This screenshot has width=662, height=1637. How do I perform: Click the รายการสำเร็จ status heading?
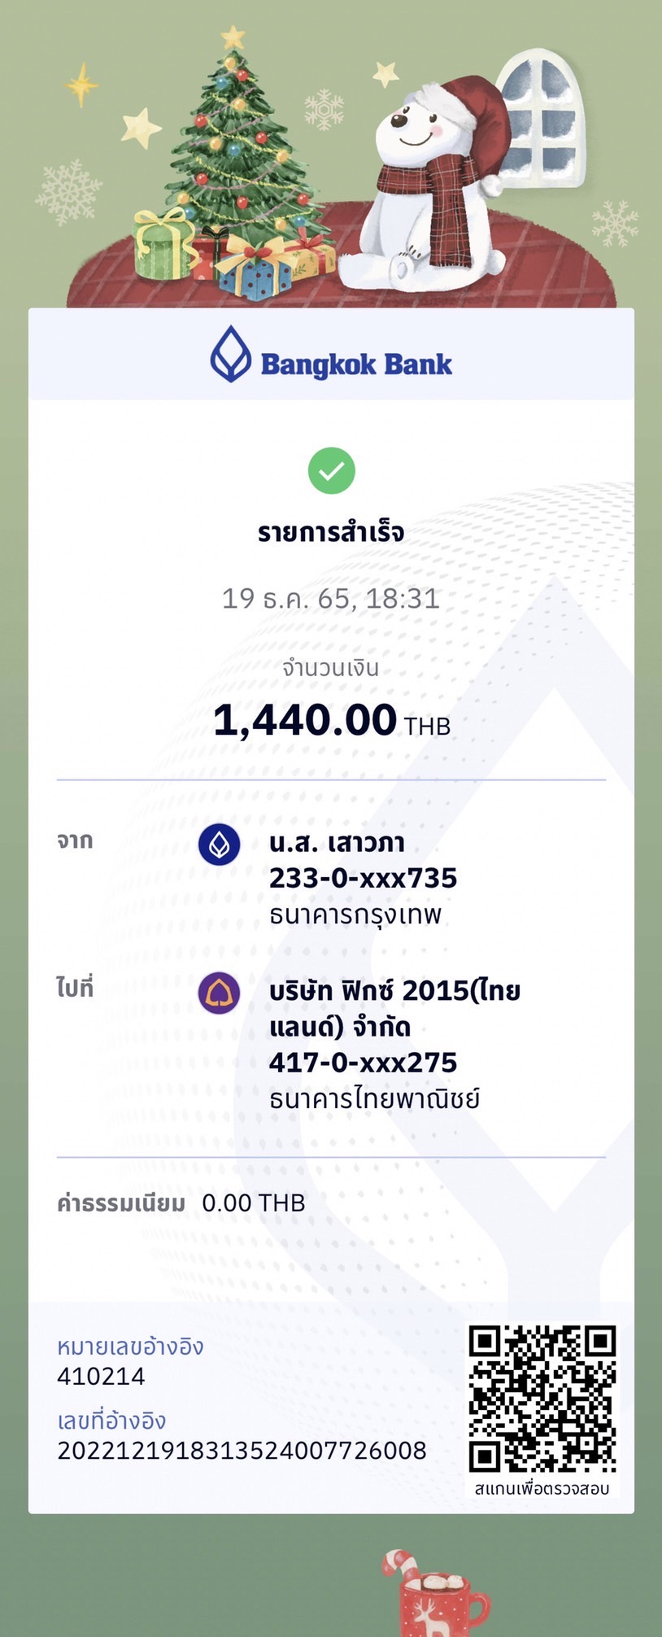click(331, 532)
